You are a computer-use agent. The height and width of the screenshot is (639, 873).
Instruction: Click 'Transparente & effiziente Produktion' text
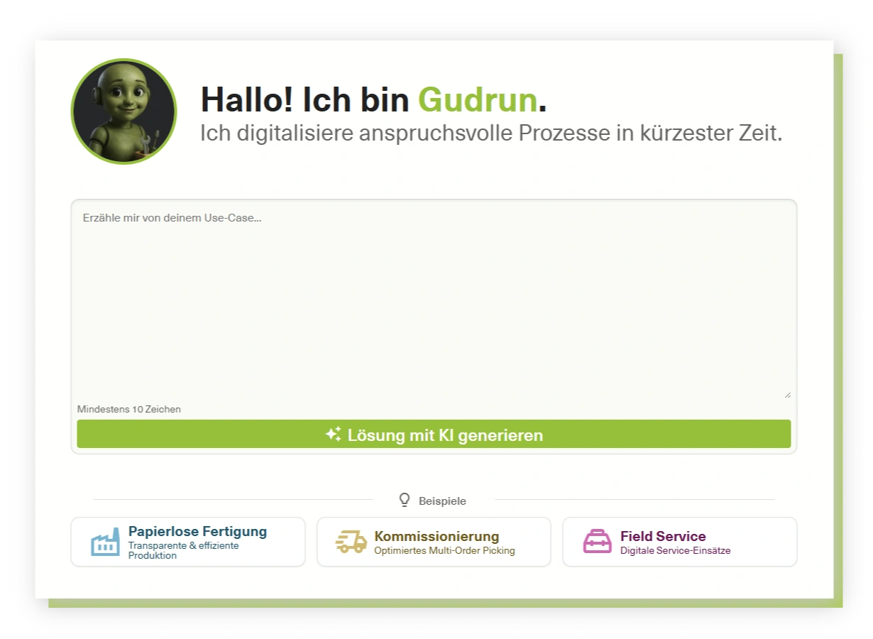pos(184,550)
